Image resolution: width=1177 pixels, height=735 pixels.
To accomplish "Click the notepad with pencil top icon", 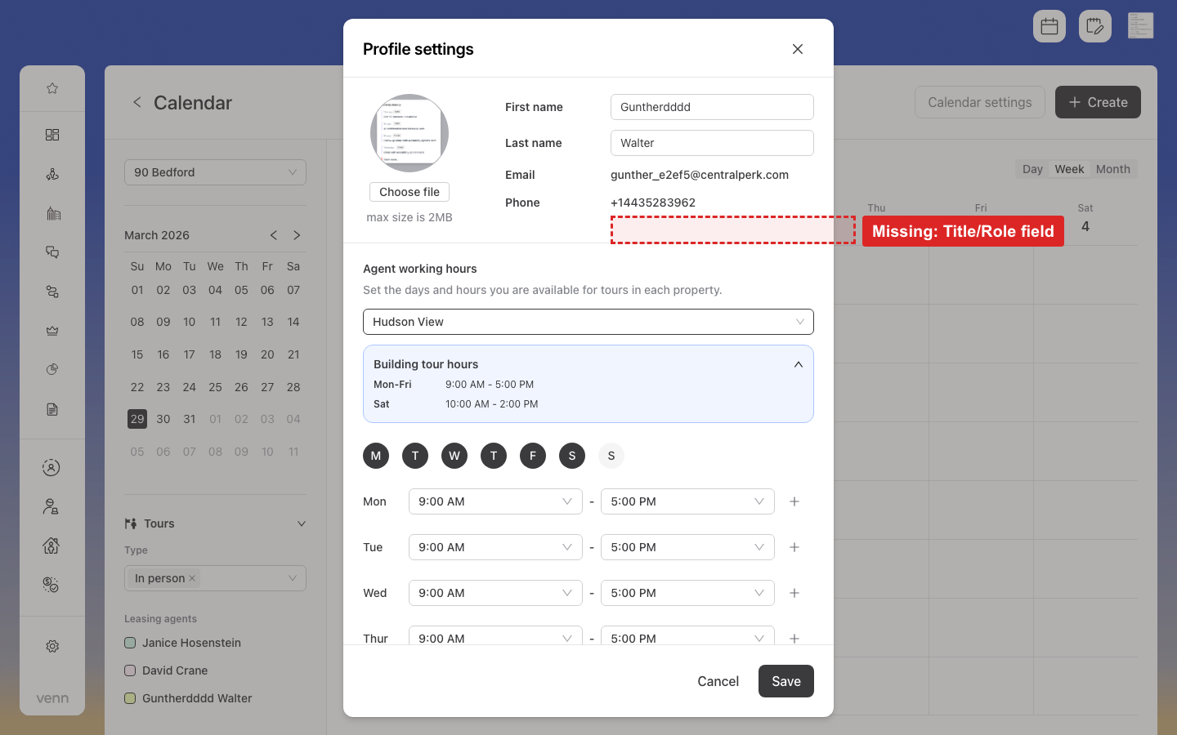I will point(1095,26).
